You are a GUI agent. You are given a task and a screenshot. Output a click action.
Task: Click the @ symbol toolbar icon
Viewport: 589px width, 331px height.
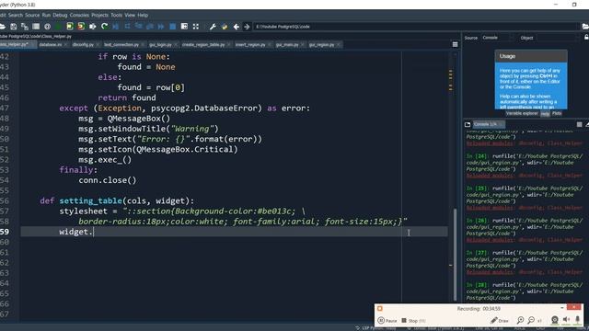tap(47, 27)
